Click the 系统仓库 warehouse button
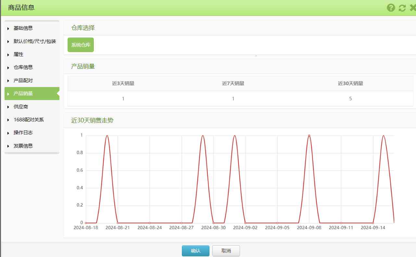416x257 pixels. coord(81,45)
